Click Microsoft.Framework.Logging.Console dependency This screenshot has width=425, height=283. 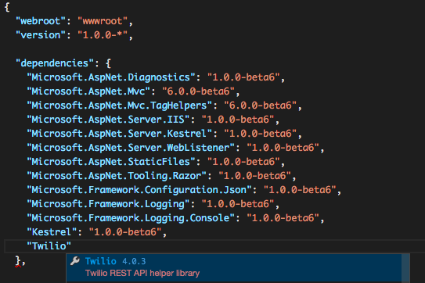(131, 218)
